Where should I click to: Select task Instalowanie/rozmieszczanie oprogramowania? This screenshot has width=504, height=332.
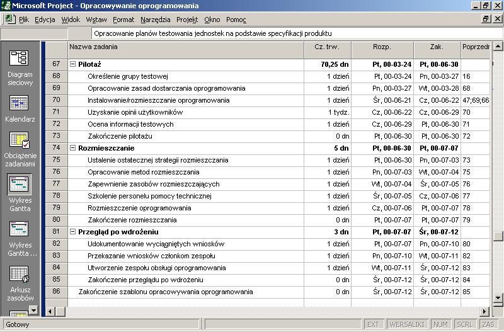[x=159, y=100]
